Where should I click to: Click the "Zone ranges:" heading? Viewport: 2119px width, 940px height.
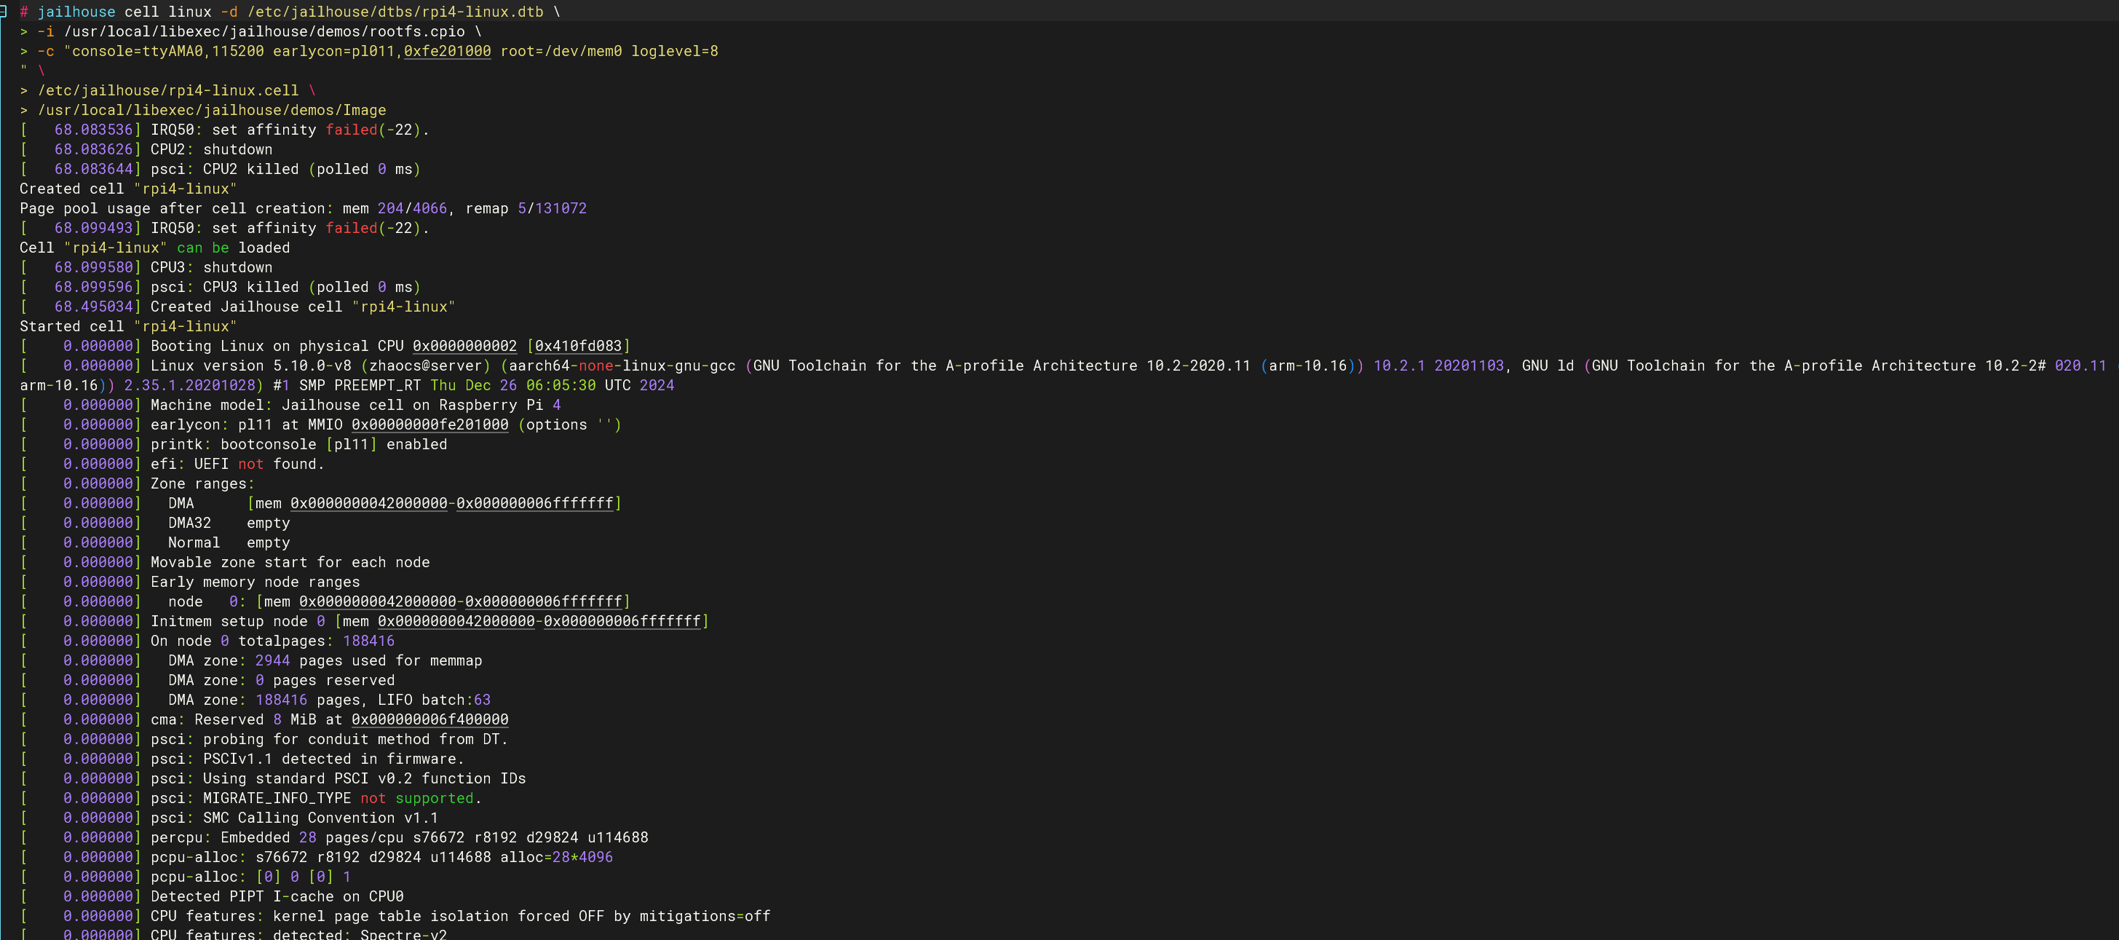tap(202, 484)
